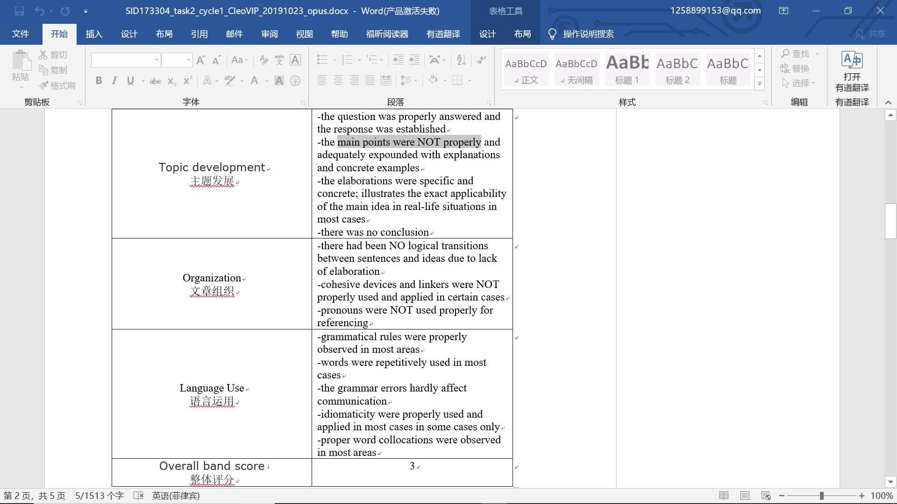Click the phonetic guide (wén) icon
The height and width of the screenshot is (504, 897).
[x=279, y=60]
